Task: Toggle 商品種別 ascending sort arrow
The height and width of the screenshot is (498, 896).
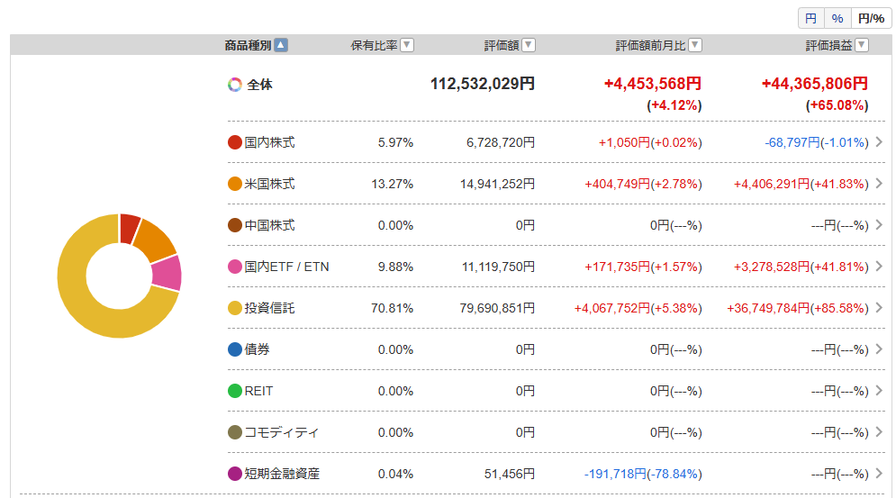Action: point(281,45)
